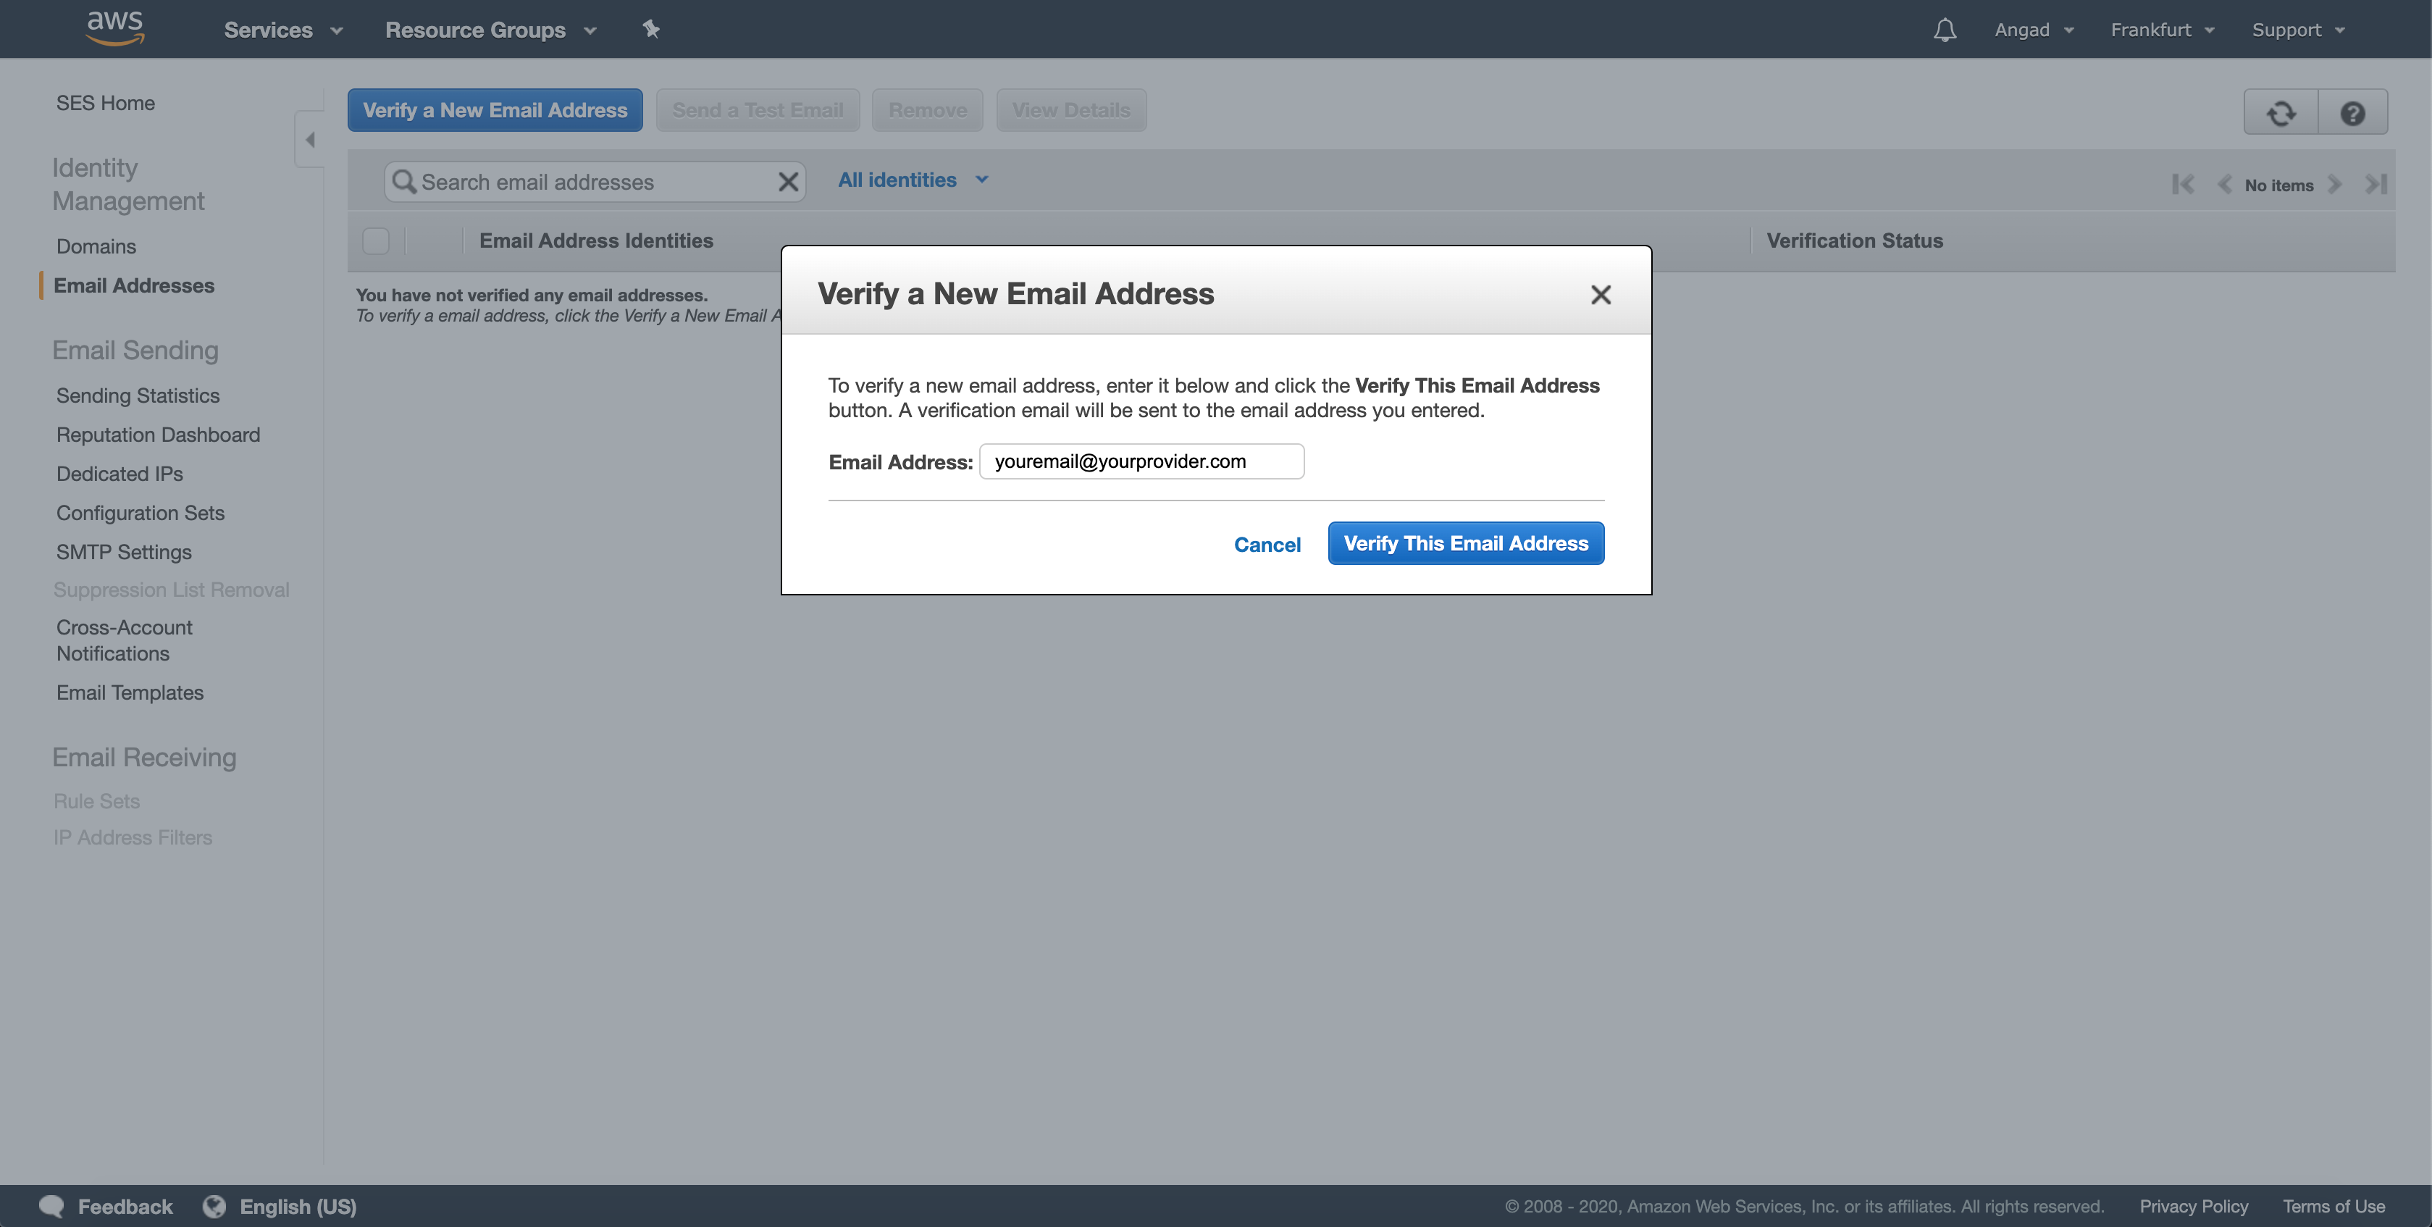Select all email identities checkbox

pyautogui.click(x=376, y=240)
